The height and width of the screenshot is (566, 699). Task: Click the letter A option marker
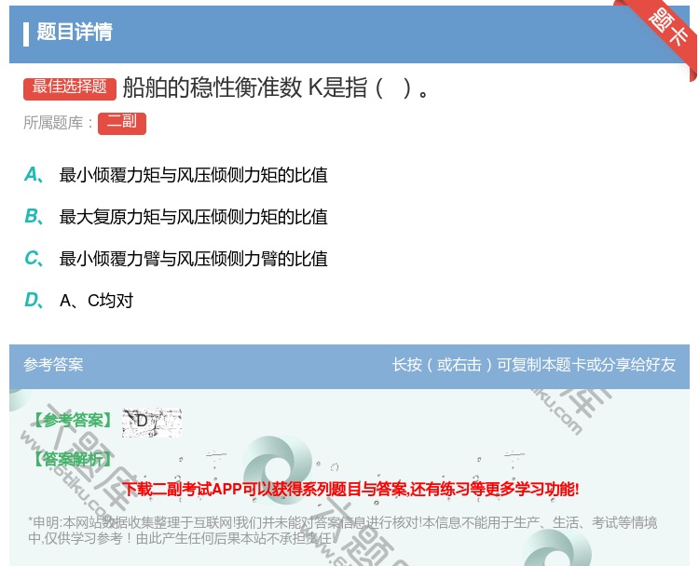34,175
